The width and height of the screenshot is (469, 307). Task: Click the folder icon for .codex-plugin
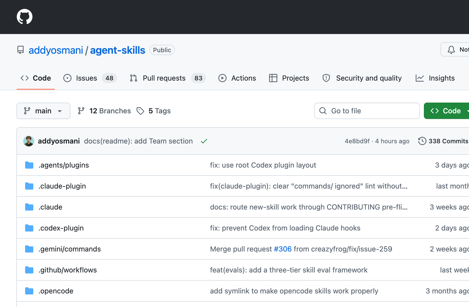[x=29, y=228]
